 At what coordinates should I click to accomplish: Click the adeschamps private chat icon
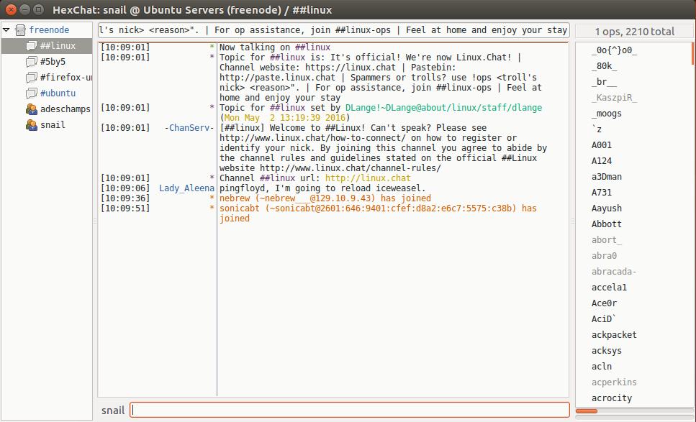point(32,109)
